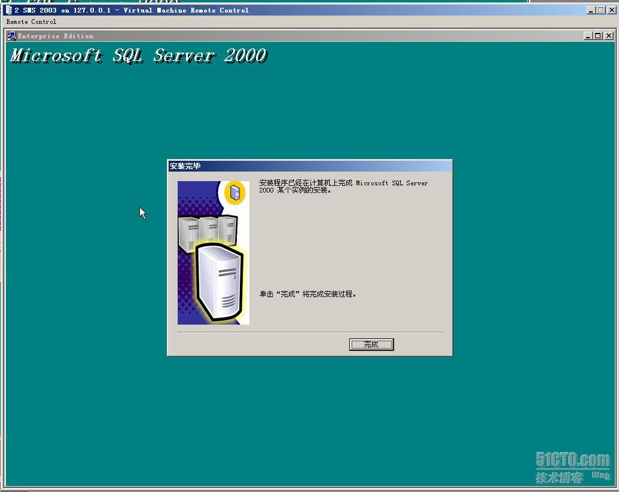Minimize the Virtual Machine Remote Control window
The height and width of the screenshot is (492, 619).
coord(590,10)
